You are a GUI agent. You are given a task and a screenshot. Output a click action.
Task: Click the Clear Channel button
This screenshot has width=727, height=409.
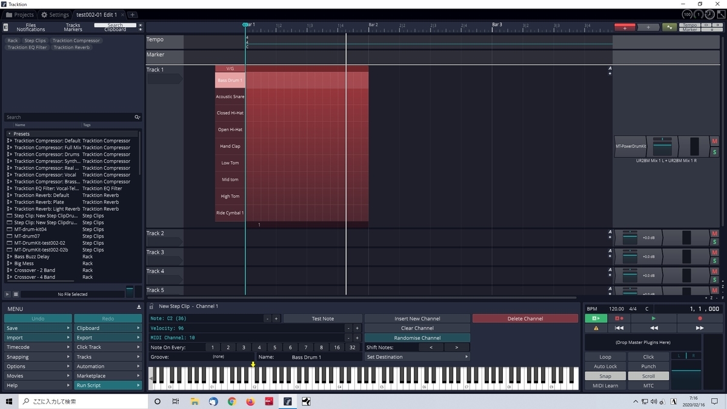click(417, 328)
